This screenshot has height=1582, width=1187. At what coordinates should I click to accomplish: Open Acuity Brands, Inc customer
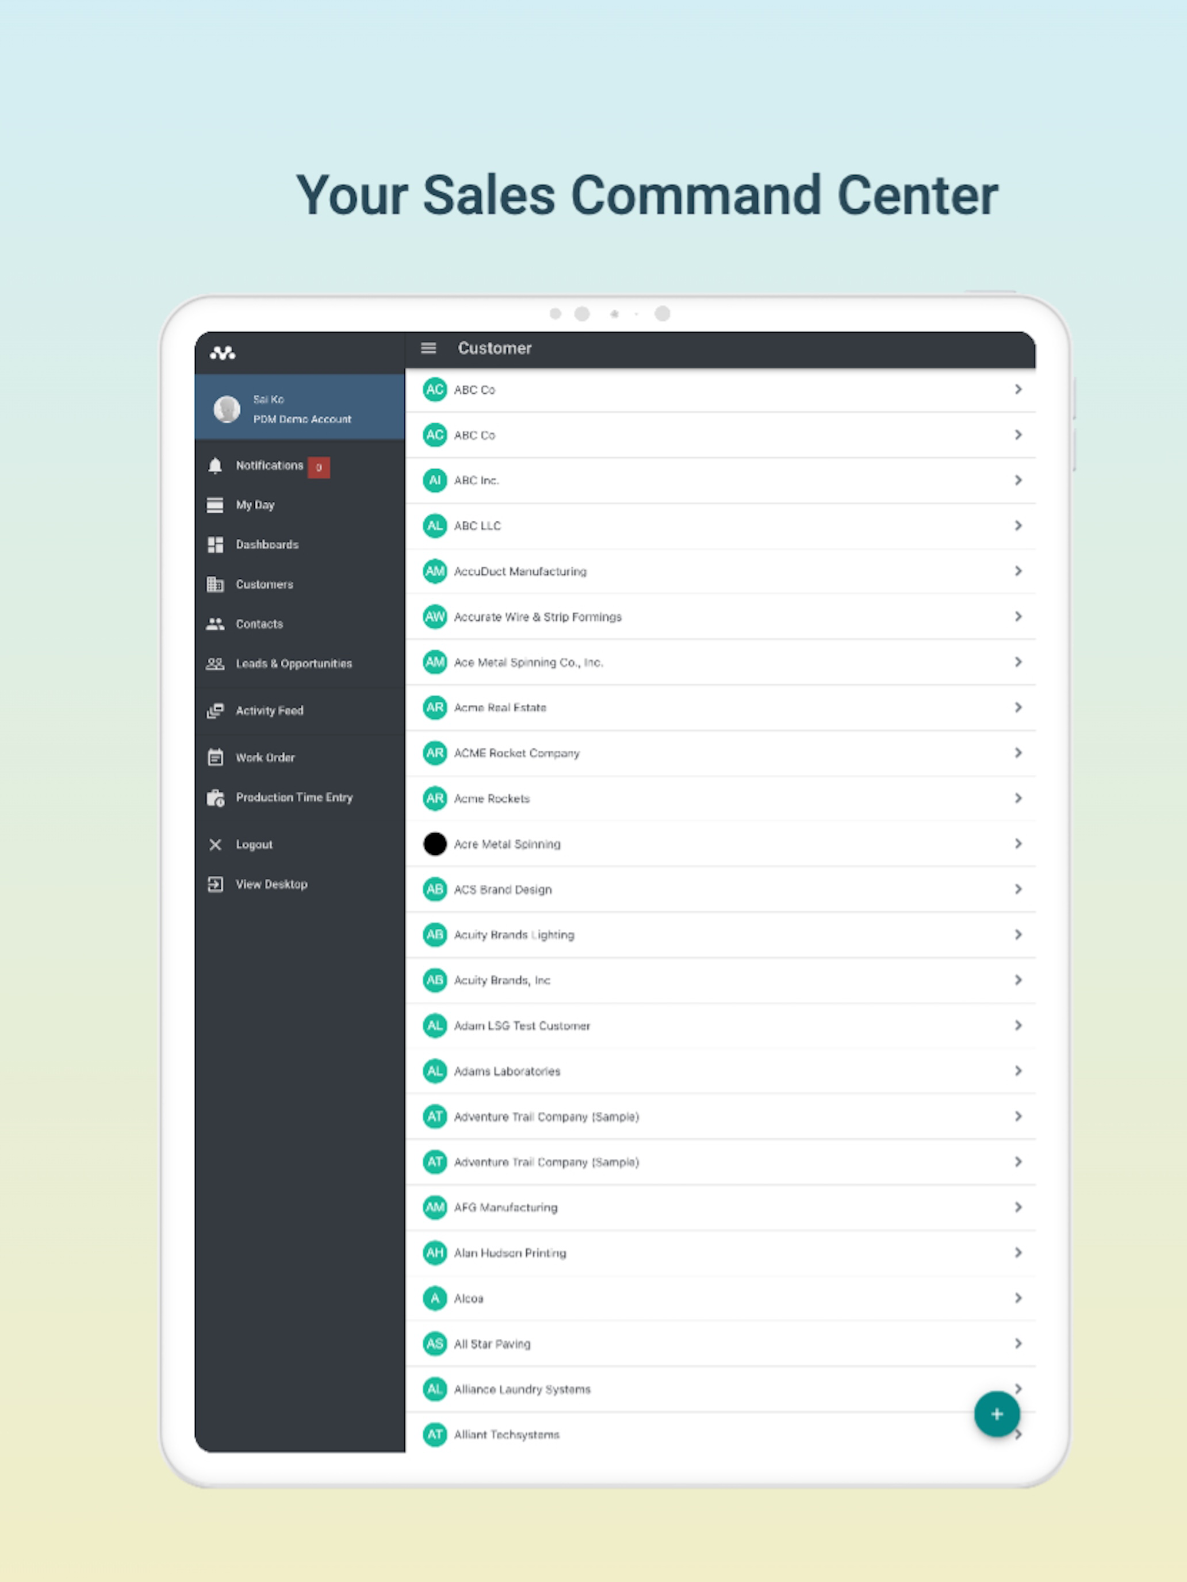720,980
